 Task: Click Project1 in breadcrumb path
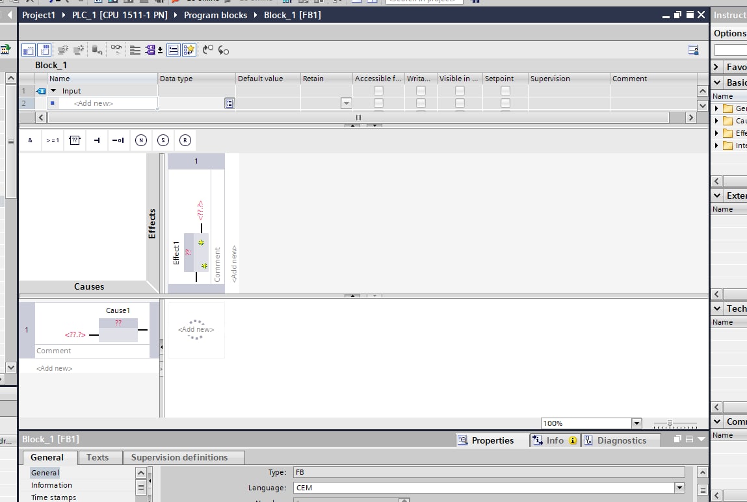click(x=38, y=15)
